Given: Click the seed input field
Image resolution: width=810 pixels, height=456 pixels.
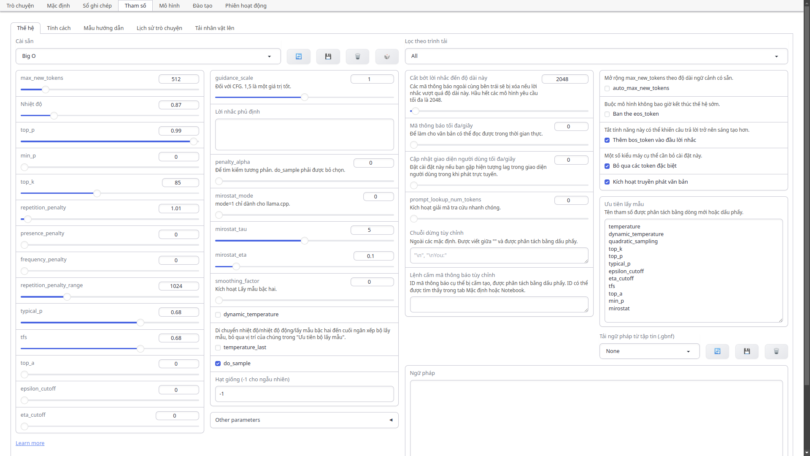Looking at the screenshot, I should point(304,394).
